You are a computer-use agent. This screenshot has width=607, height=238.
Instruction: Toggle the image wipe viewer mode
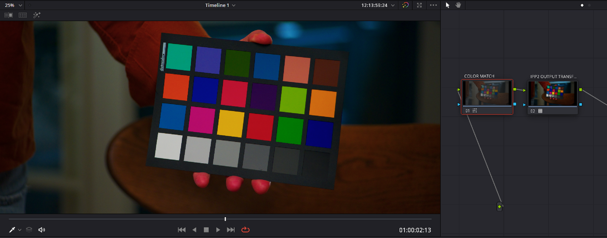9,15
